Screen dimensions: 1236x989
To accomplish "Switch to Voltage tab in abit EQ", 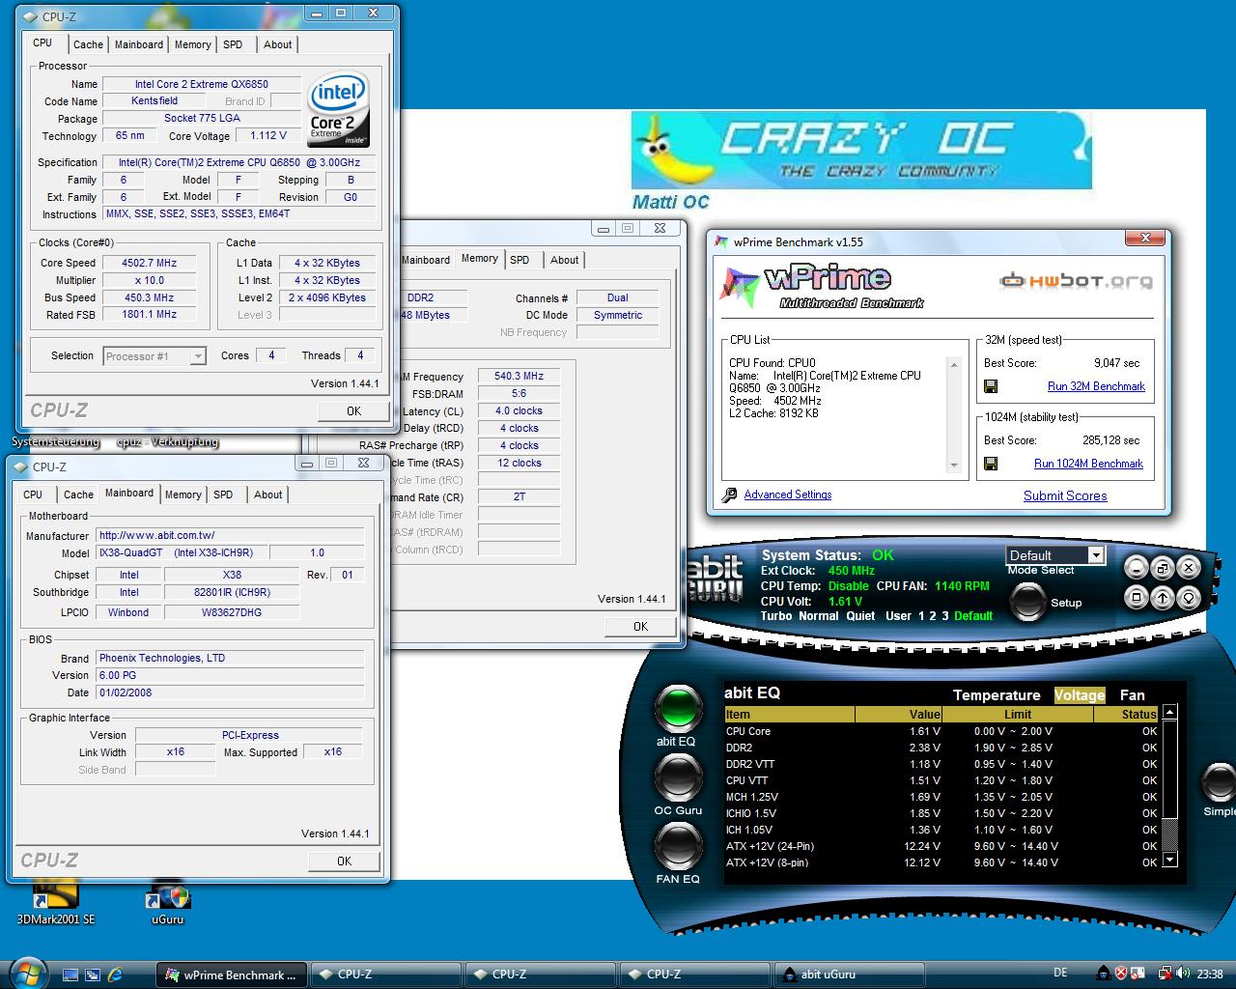I will 1080,695.
